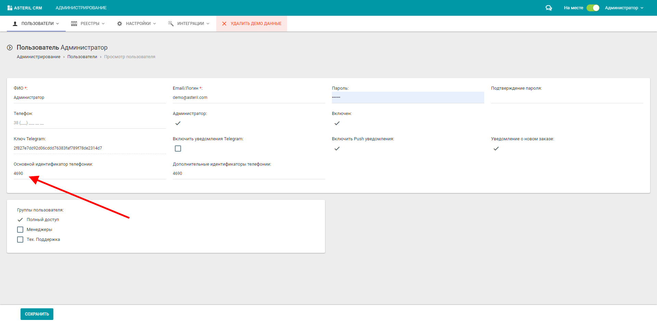Go to Пользователи breadcrumb link
This screenshot has height=322, width=657.
pyautogui.click(x=82, y=57)
